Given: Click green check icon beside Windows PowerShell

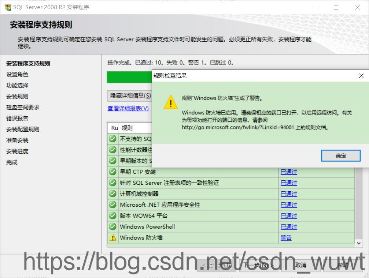Looking at the screenshot, I should [113, 226].
